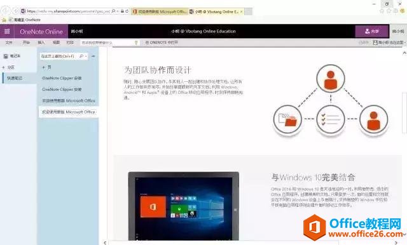Click the pin navigation pane icon

pos(93,56)
